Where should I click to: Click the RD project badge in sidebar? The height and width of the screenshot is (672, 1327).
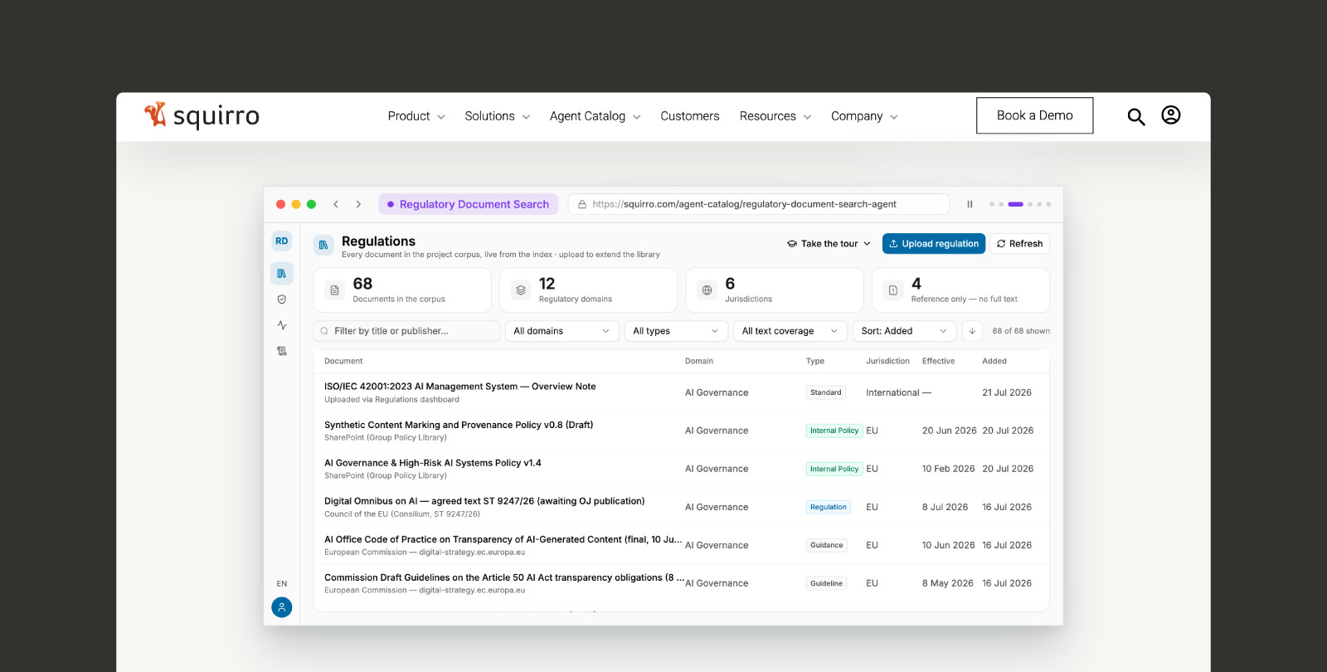(x=282, y=241)
